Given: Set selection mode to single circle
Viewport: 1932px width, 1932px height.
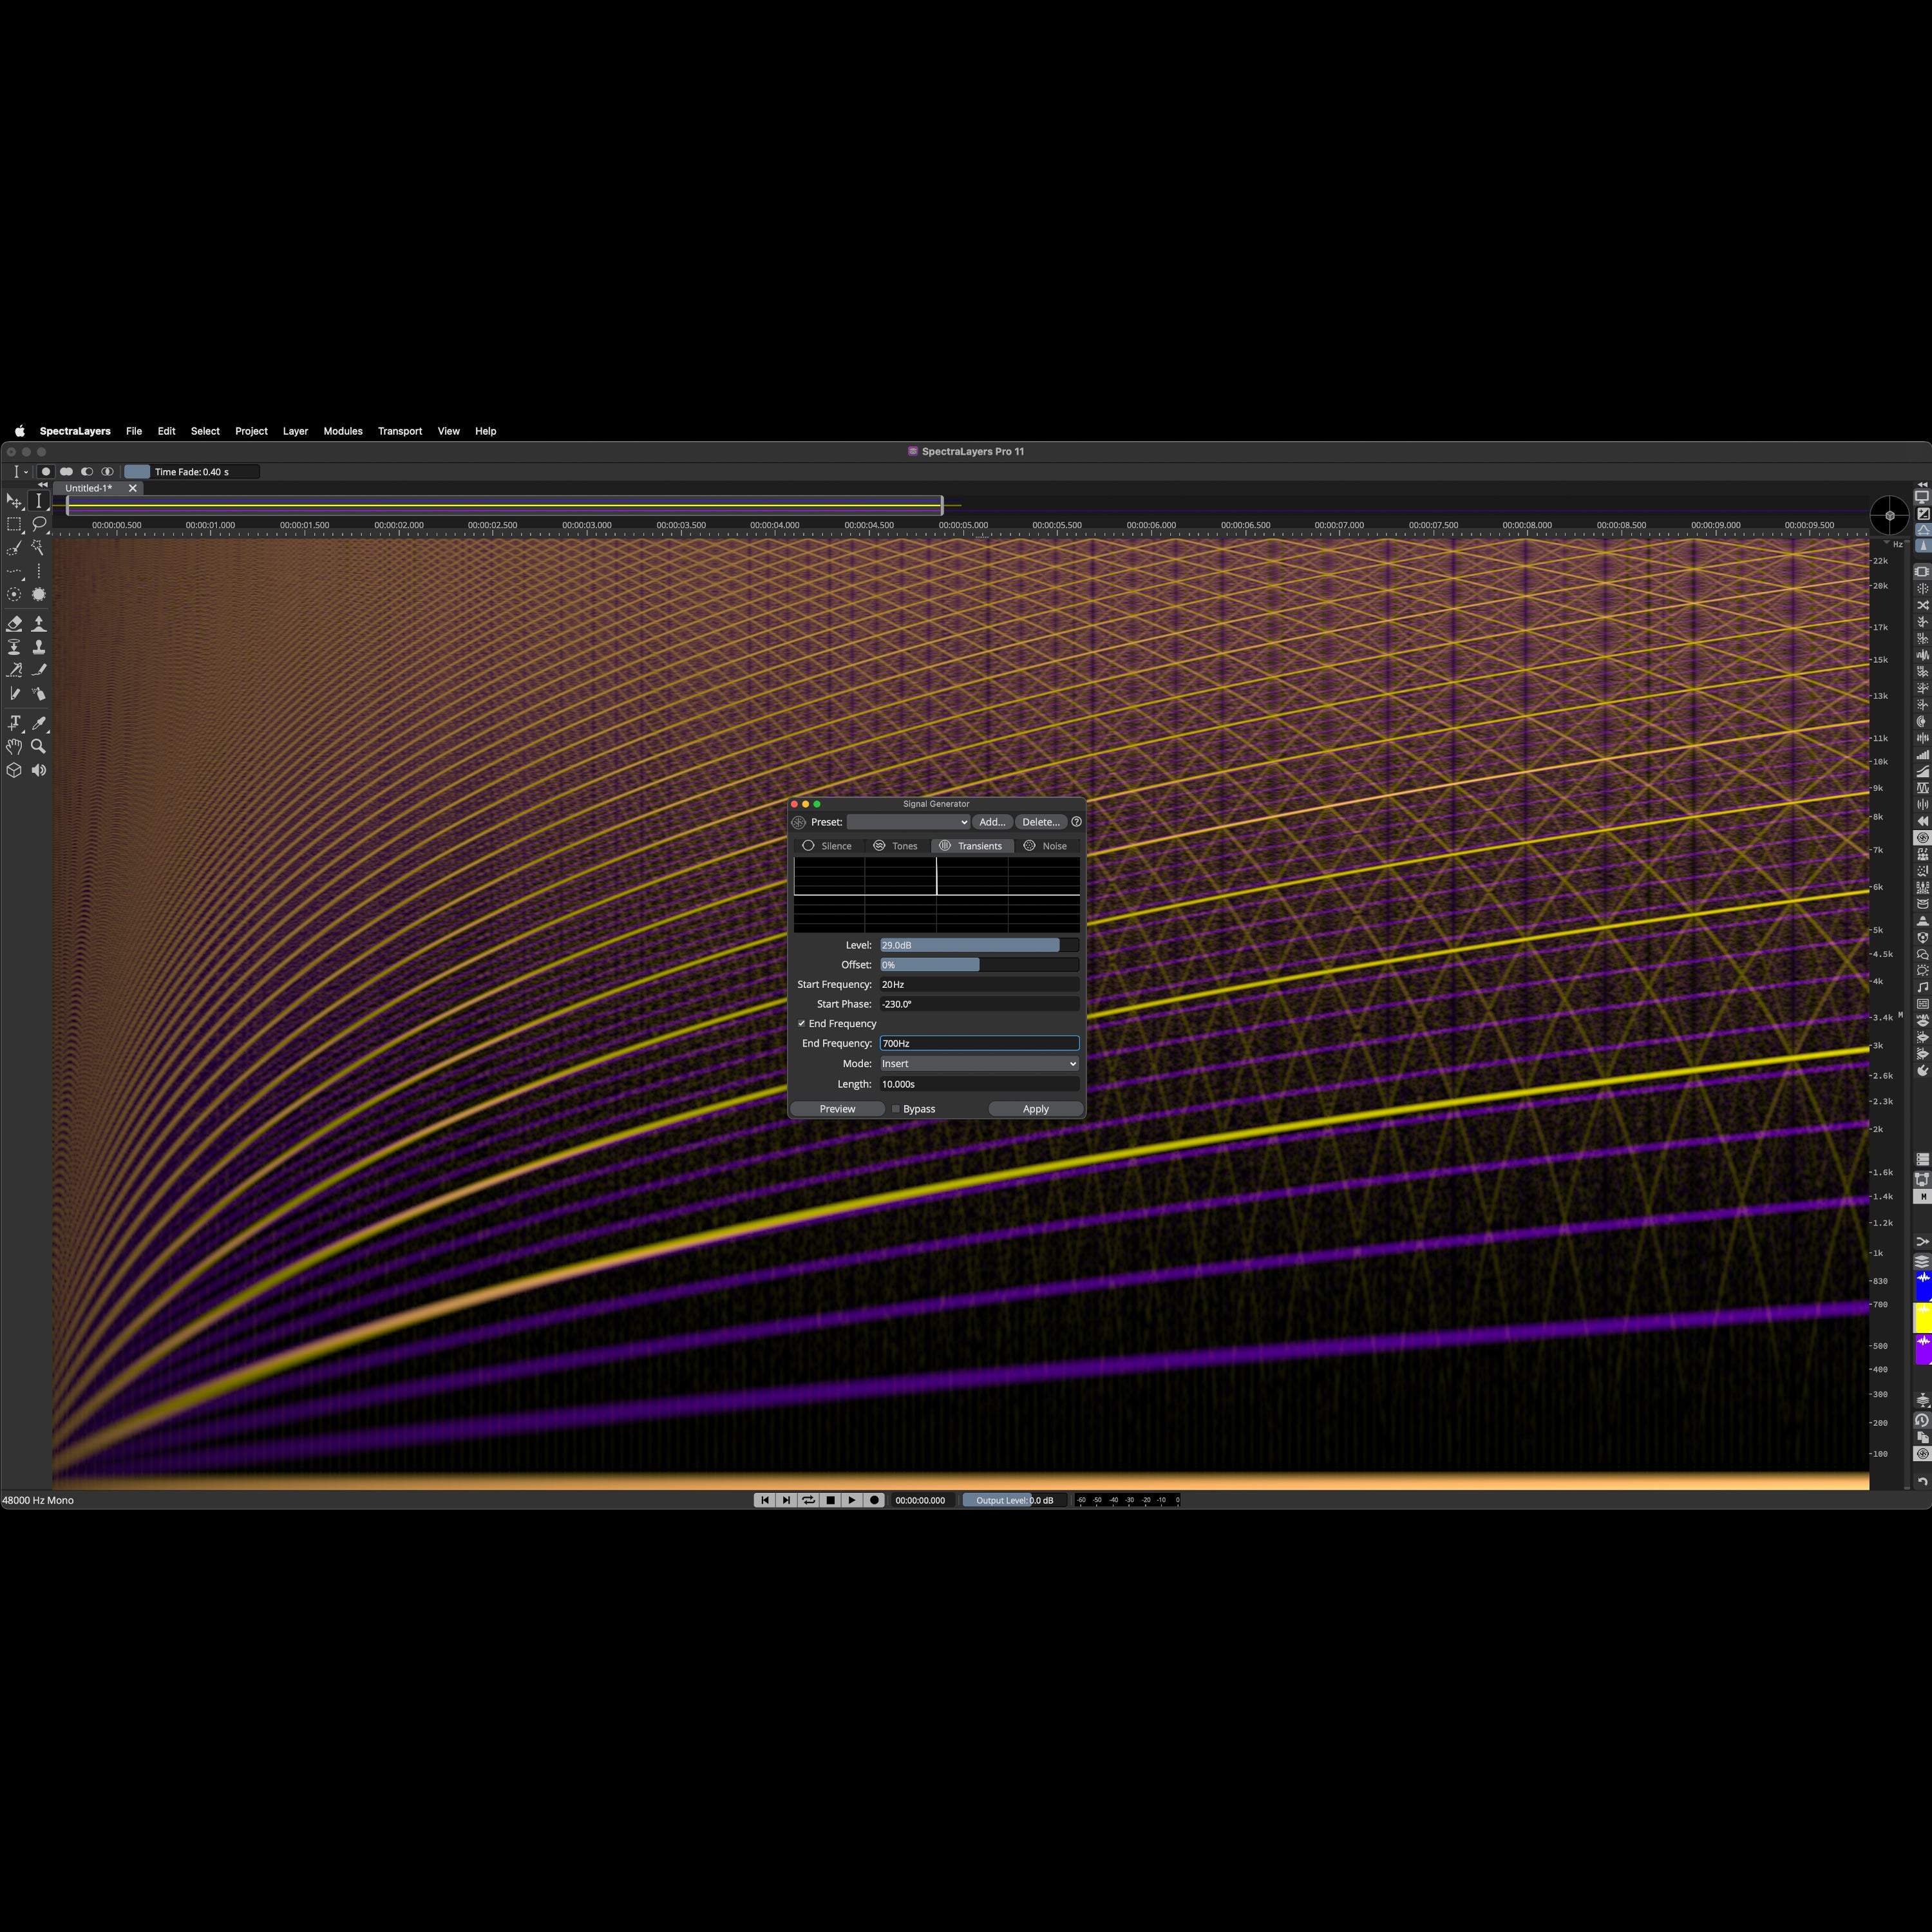Looking at the screenshot, I should pos(46,472).
